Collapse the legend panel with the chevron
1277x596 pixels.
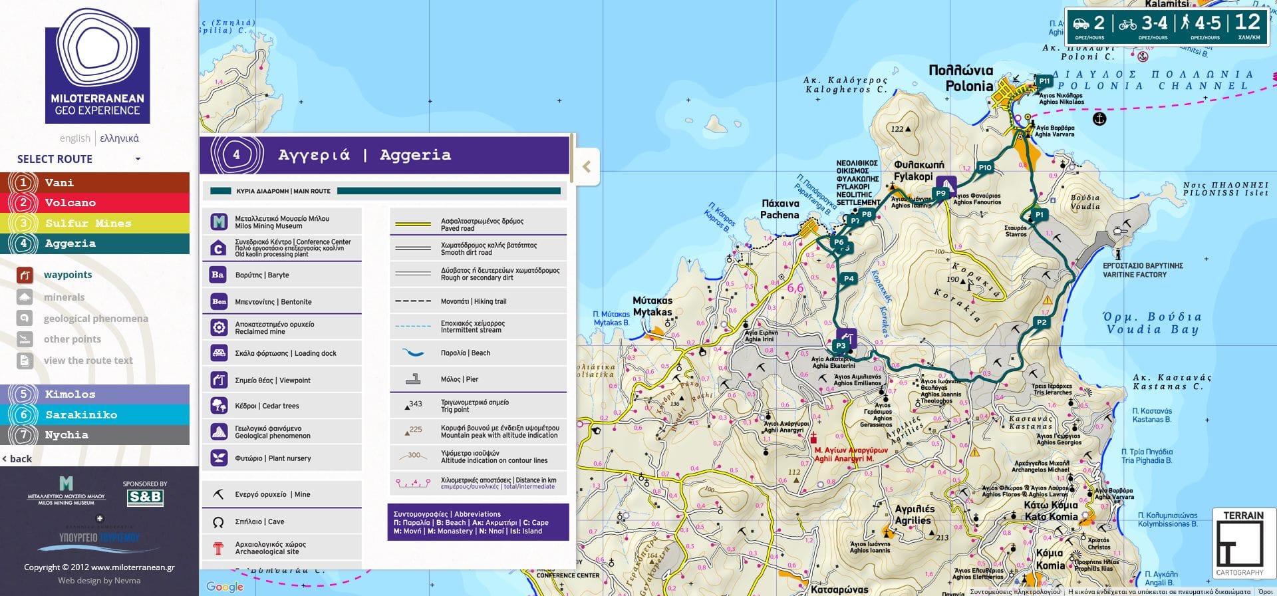[x=587, y=167]
